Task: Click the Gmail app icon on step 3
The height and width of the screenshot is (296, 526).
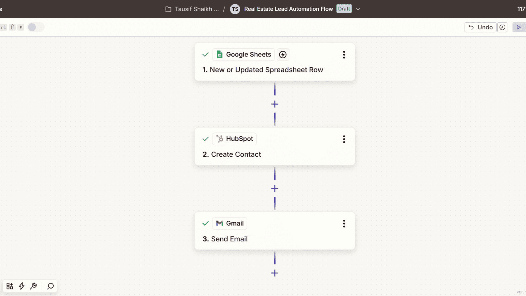Action: pos(220,223)
